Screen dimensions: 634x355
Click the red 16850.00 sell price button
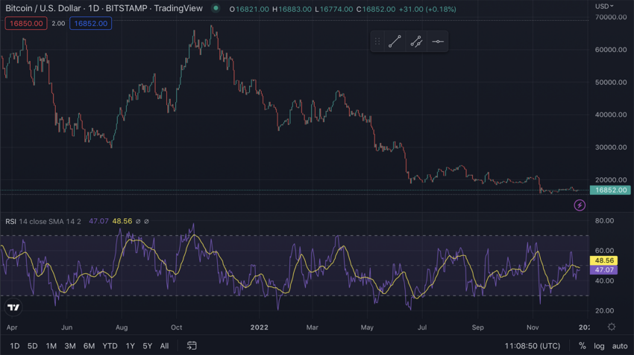click(26, 23)
